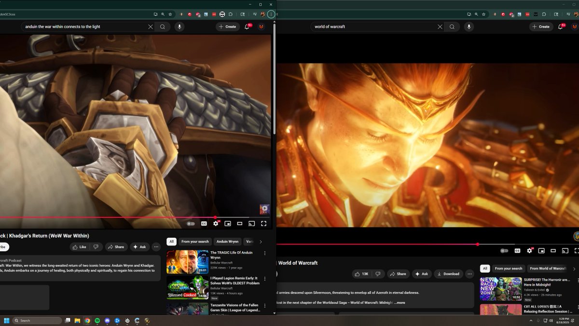Clear the 'world of warcraft' search text
The width and height of the screenshot is (579, 326).
click(440, 27)
